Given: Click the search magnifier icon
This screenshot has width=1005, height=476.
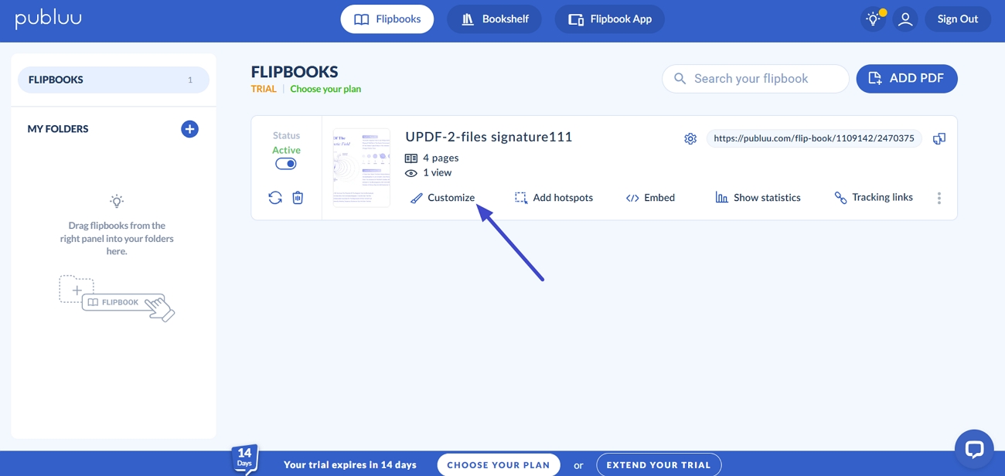Looking at the screenshot, I should (x=680, y=79).
